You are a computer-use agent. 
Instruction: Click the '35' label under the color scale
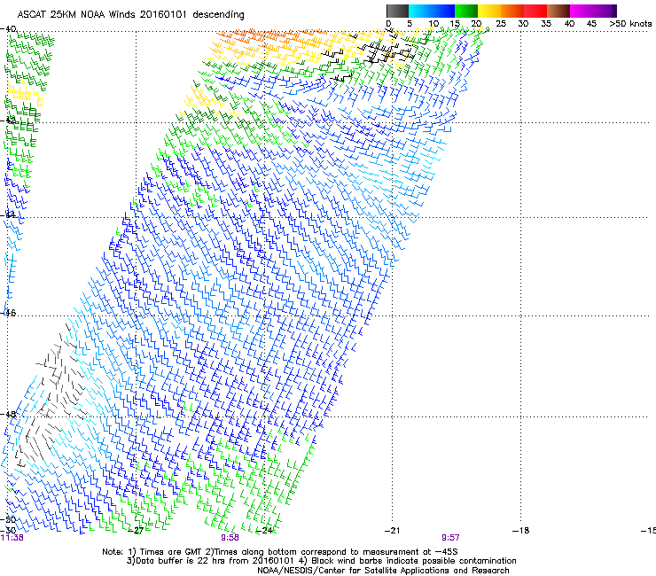pos(546,24)
